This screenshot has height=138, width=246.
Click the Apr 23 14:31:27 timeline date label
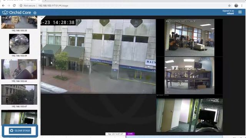[x=115, y=134]
